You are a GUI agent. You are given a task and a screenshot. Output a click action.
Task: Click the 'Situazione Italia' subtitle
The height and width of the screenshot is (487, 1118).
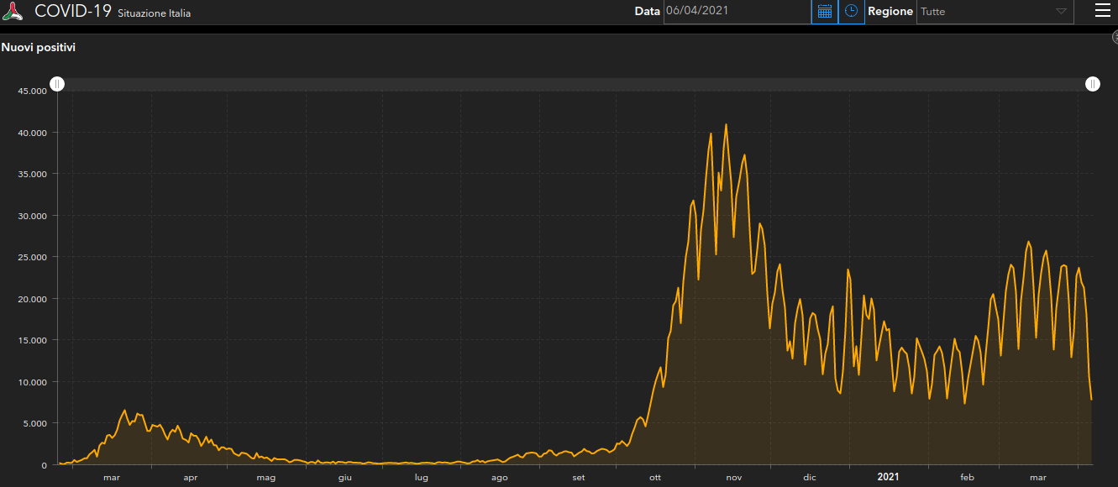click(154, 13)
